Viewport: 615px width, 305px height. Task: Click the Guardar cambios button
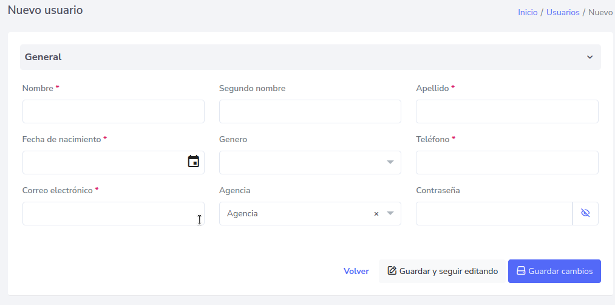click(x=554, y=271)
